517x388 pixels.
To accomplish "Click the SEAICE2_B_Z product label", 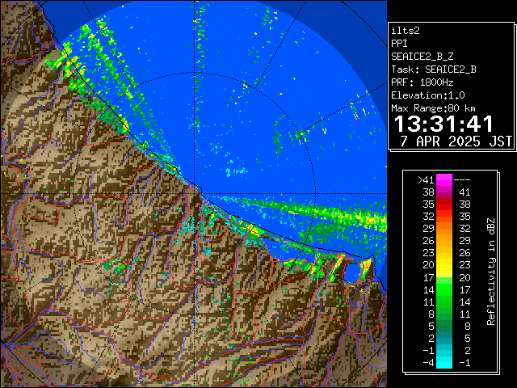I will [422, 57].
